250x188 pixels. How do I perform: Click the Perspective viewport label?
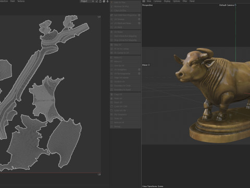[147, 5]
